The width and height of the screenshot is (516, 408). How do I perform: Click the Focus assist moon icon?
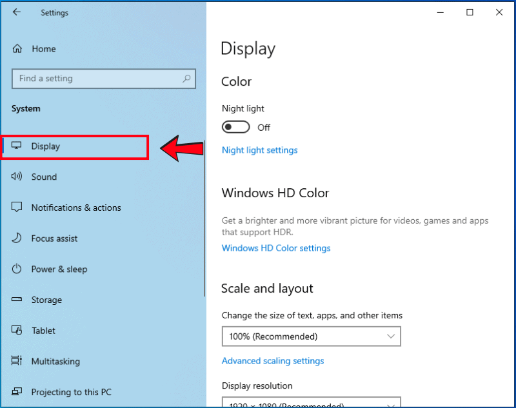[x=17, y=238]
